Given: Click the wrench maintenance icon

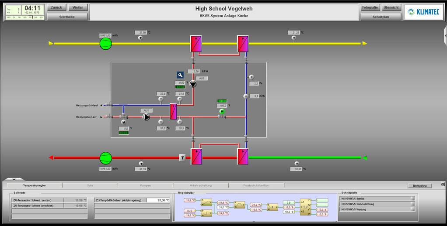Looking at the screenshot, I should pyautogui.click(x=180, y=75).
